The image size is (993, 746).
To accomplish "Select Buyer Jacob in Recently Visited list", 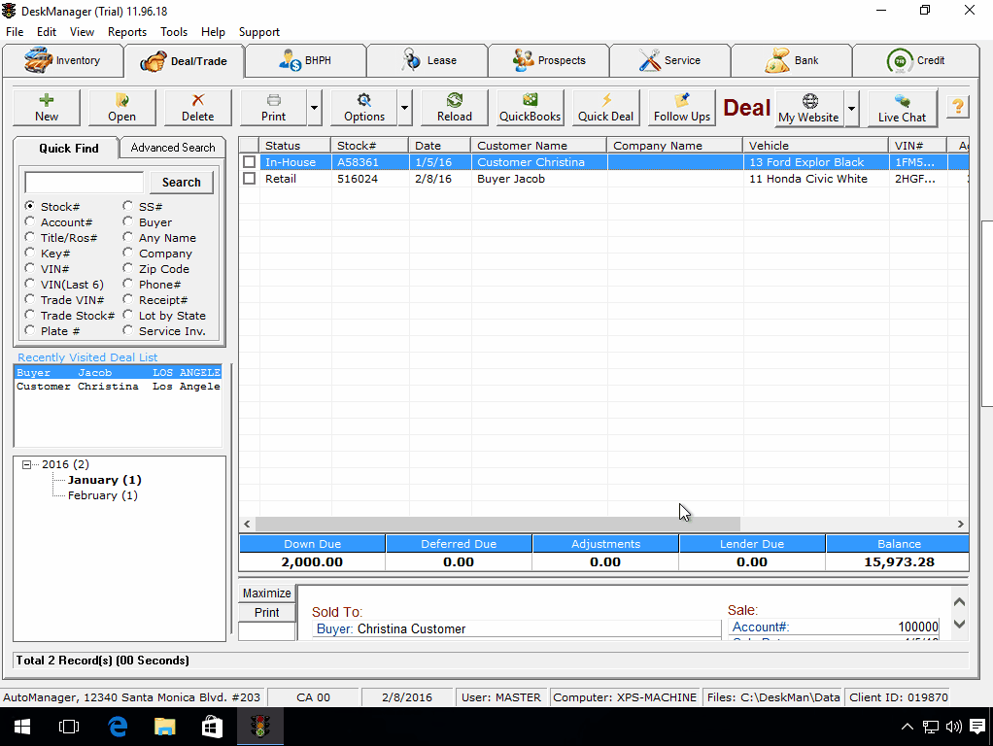I will tap(119, 373).
